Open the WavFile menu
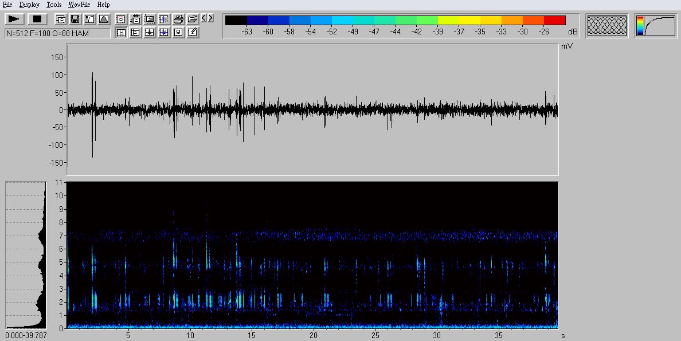Screen dimensions: 681x341 [x=79, y=5]
